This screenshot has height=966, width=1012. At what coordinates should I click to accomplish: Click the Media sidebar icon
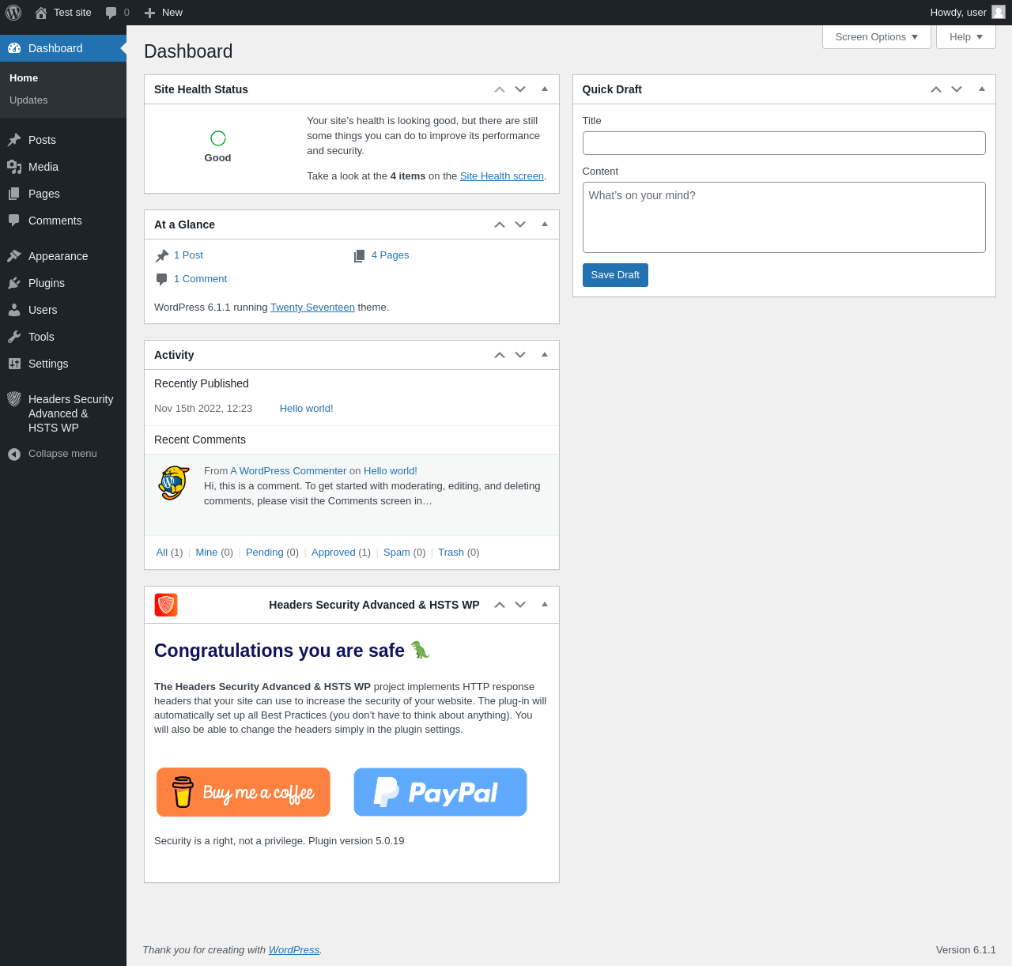click(14, 167)
